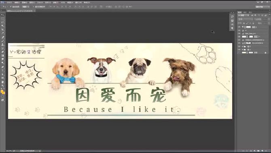
Task: Click the add layer mask icon
Action: tap(251, 151)
